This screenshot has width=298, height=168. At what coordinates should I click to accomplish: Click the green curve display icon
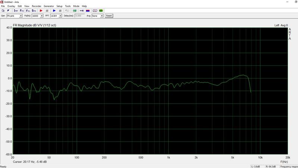pos(101,11)
